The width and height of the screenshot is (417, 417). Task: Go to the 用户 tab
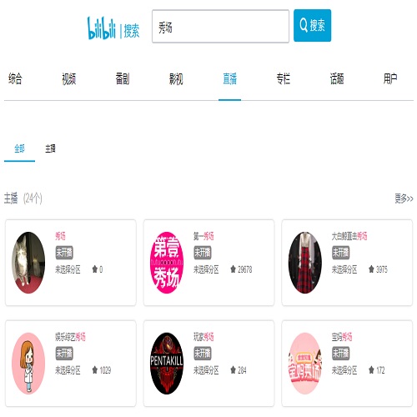[x=390, y=78]
